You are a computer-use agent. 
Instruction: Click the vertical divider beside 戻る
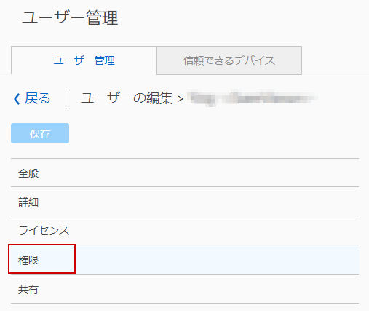[x=66, y=98]
